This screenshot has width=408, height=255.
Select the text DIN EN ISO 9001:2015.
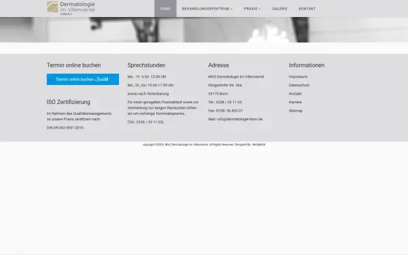coord(65,128)
